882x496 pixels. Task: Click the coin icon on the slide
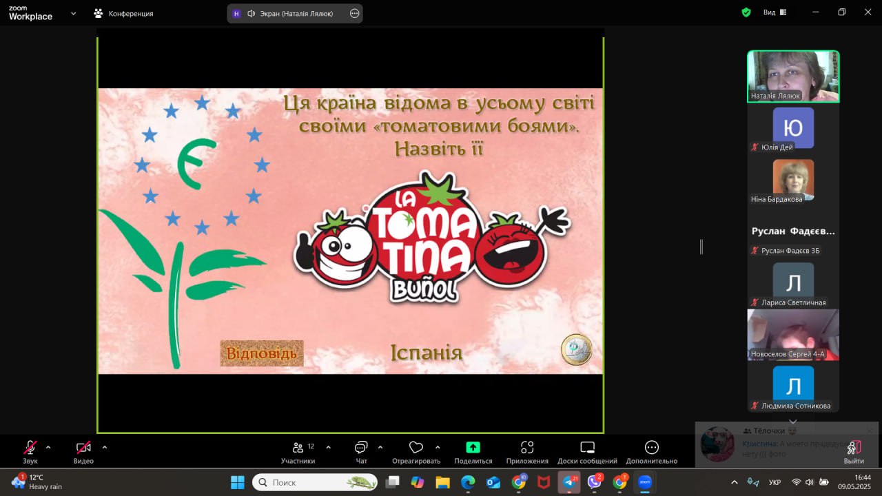point(577,349)
